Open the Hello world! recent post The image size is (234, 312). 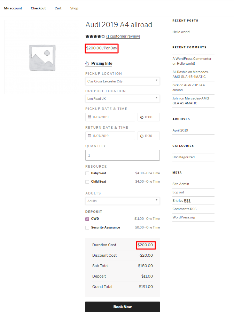coord(181,32)
